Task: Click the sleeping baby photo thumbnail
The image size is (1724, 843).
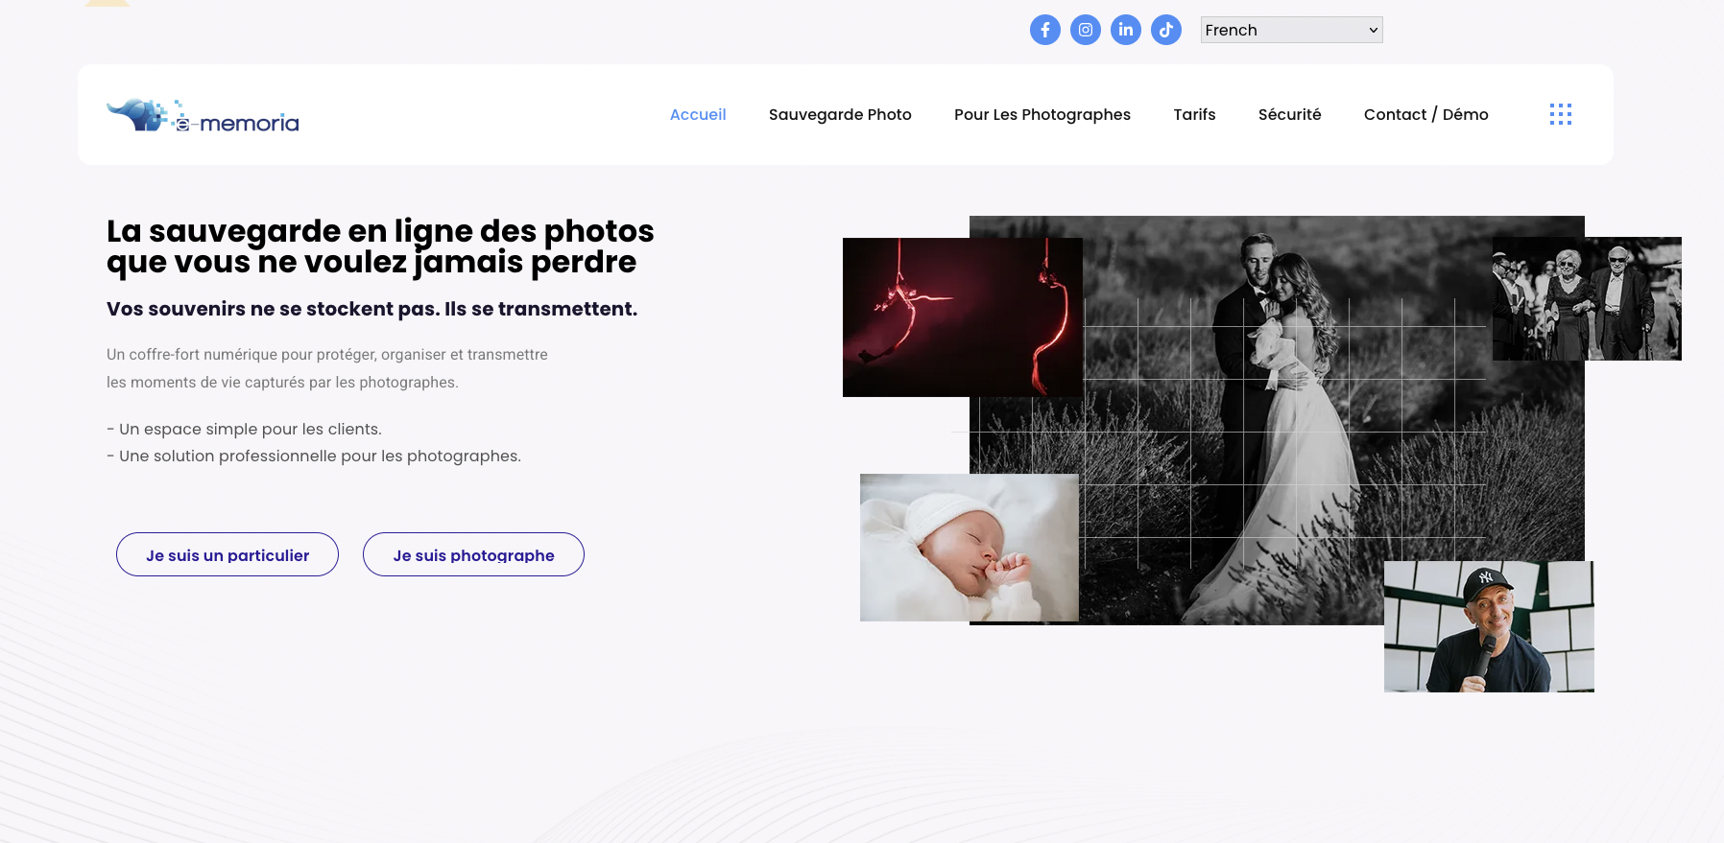Action: 969,548
